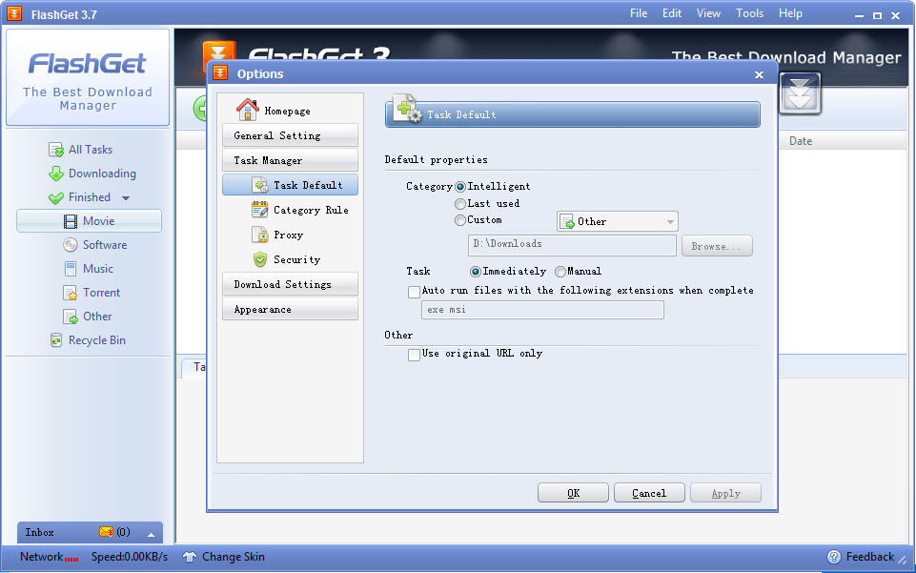The height and width of the screenshot is (573, 916).
Task: Select the Custom category radio button
Action: pyautogui.click(x=460, y=220)
